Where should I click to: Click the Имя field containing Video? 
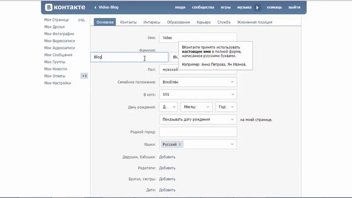pyautogui.click(x=198, y=38)
